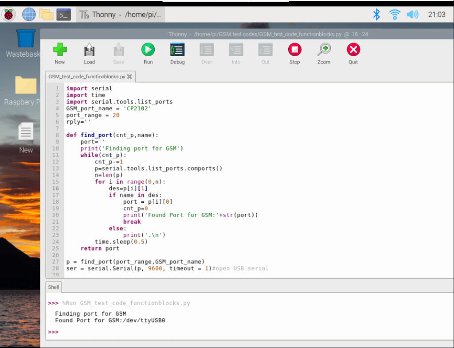
Task: Click the 'def find_port(cnt_p,name):' line
Action: coord(112,135)
